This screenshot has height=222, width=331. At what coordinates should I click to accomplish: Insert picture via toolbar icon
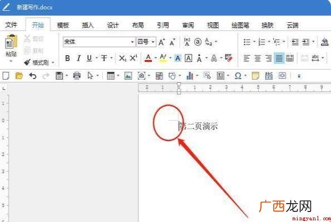click(128, 76)
